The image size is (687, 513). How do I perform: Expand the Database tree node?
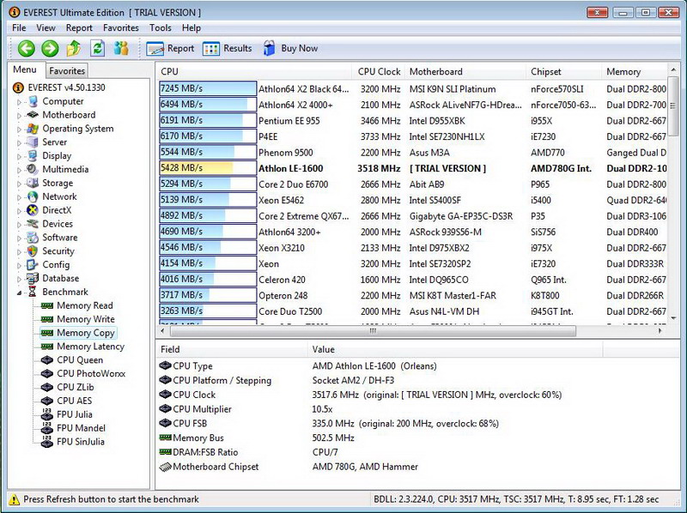click(19, 279)
